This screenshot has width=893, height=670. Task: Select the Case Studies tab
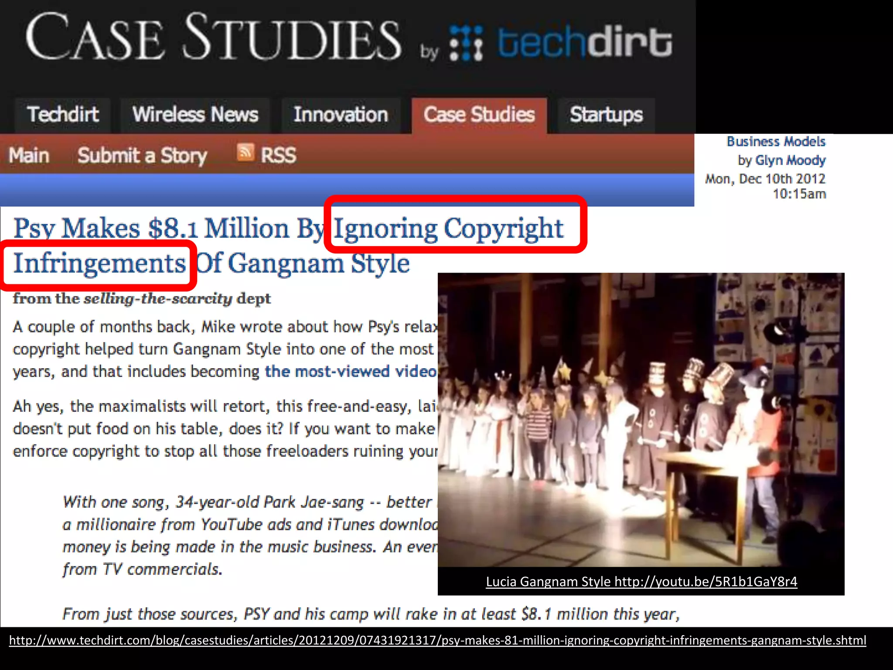[x=479, y=115]
